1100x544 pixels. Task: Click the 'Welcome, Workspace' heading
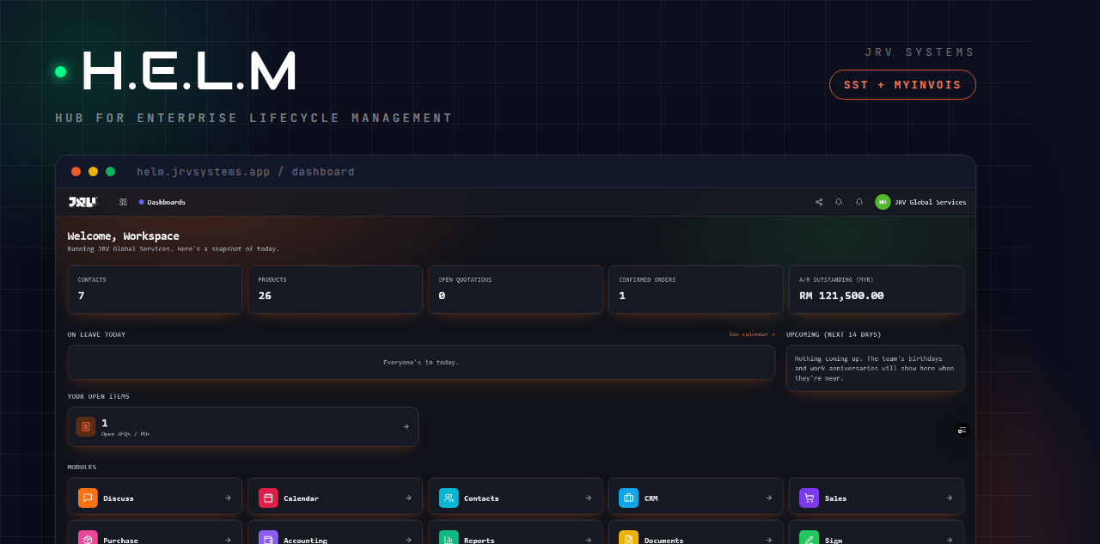tap(124, 235)
